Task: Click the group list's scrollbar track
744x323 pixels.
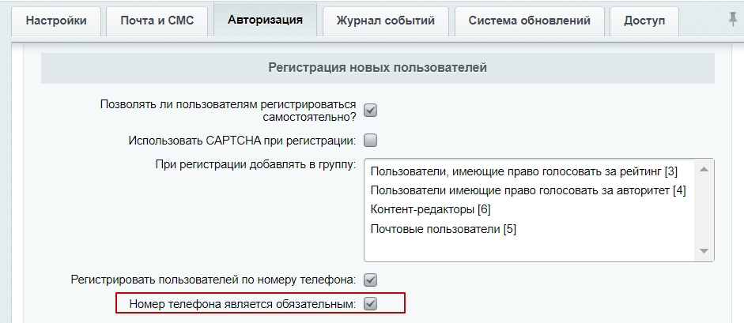Action: (x=704, y=210)
